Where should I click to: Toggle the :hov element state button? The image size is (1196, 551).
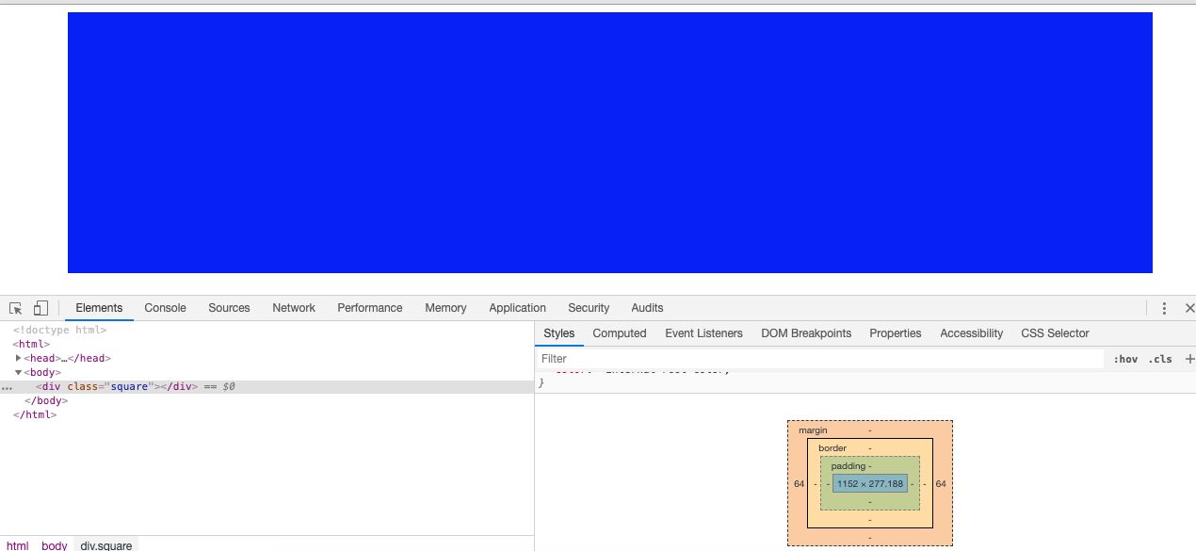tap(1125, 359)
